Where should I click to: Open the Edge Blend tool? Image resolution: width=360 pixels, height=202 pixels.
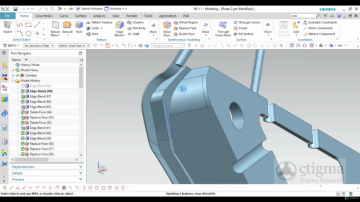[x=119, y=29]
